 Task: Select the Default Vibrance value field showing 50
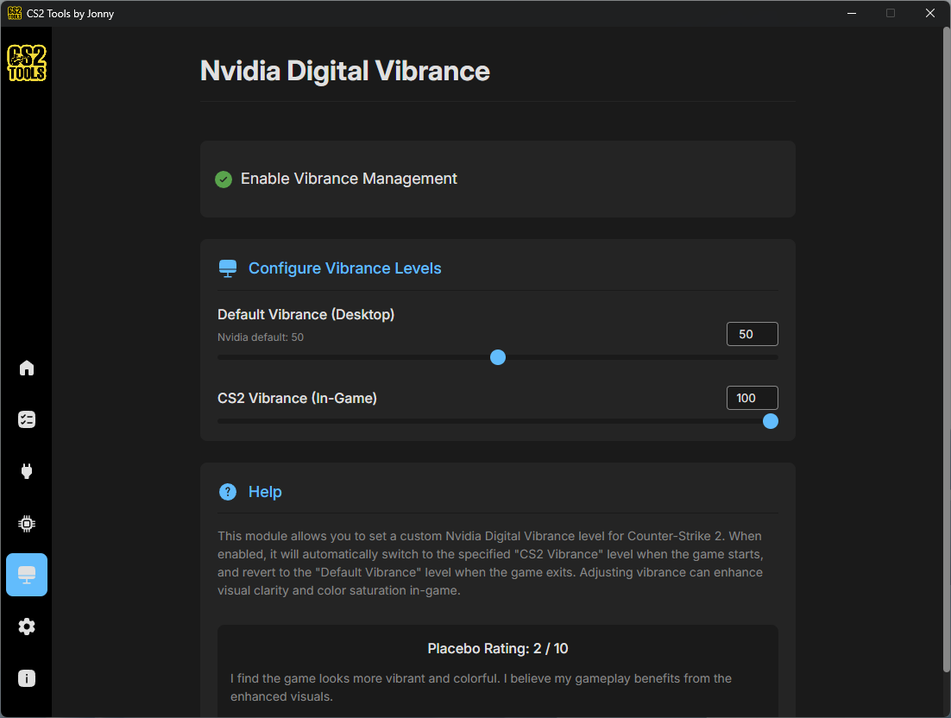[752, 333]
